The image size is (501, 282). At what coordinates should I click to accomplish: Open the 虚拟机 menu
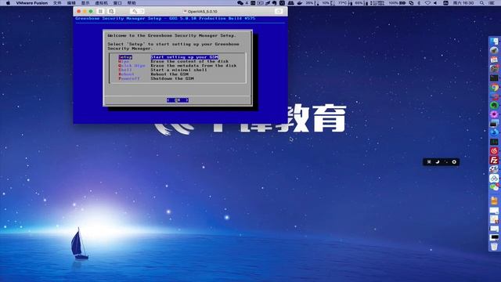point(102,3)
